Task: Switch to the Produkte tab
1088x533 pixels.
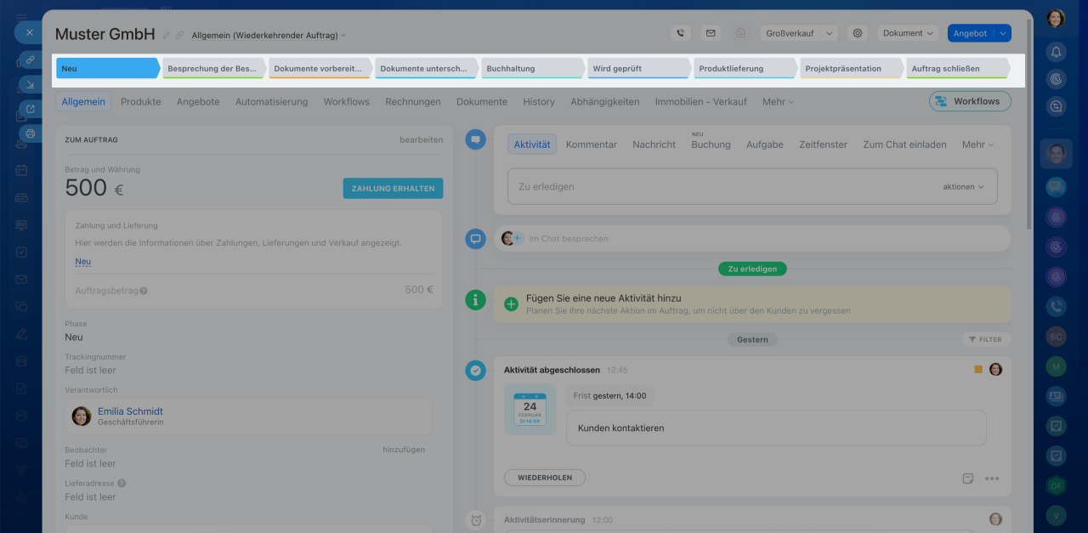Action: click(x=140, y=101)
